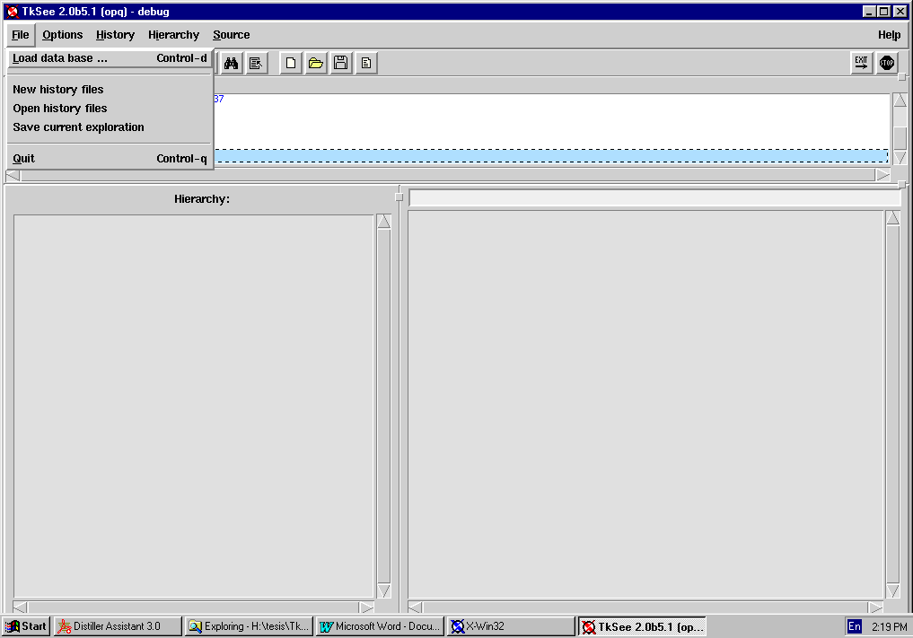
Task: Click the En language indicator in tray
Action: (854, 626)
